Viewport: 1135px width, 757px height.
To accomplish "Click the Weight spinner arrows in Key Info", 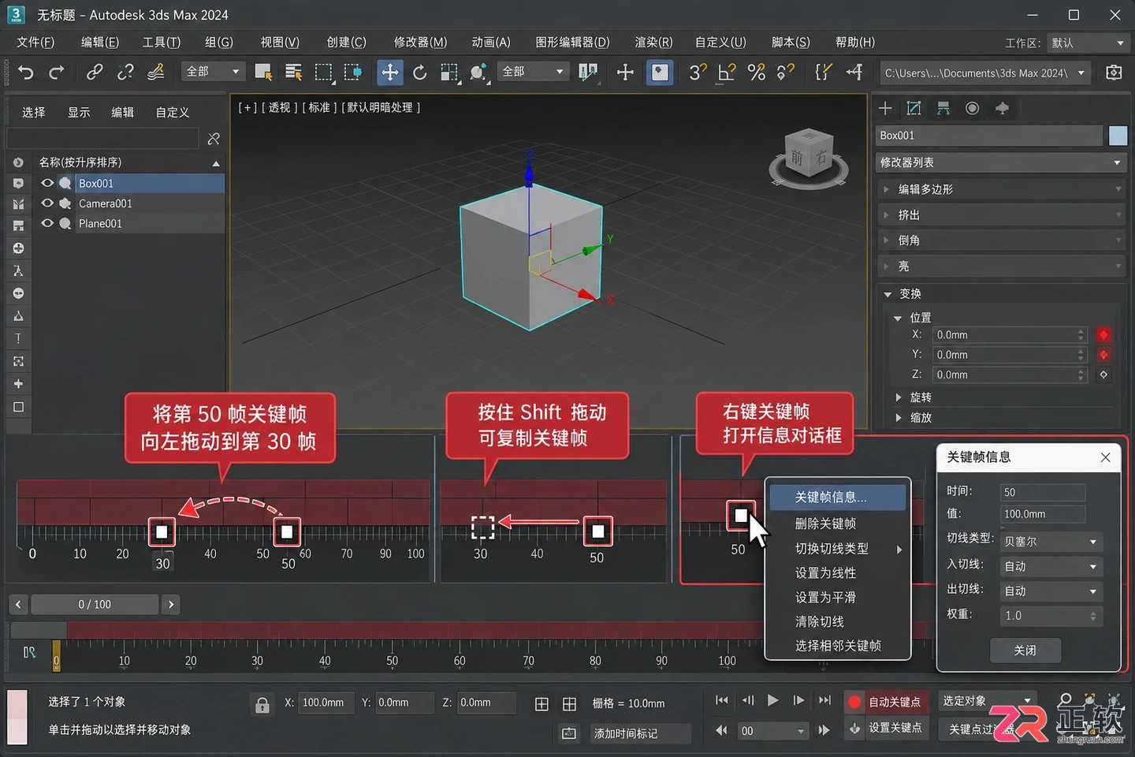I will pos(1093,616).
